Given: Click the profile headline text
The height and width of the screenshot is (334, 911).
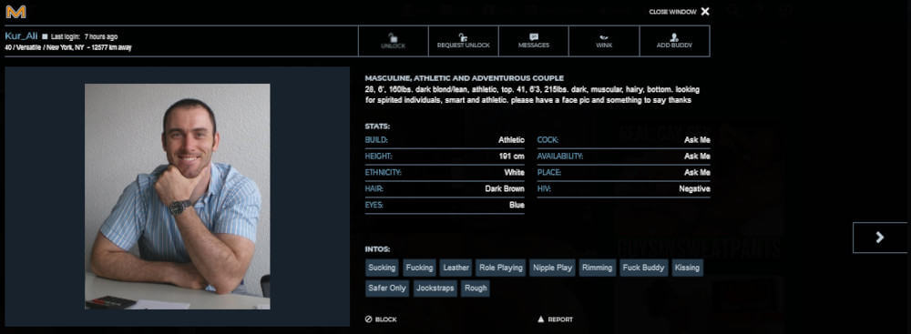Looking at the screenshot, I should click(x=465, y=78).
